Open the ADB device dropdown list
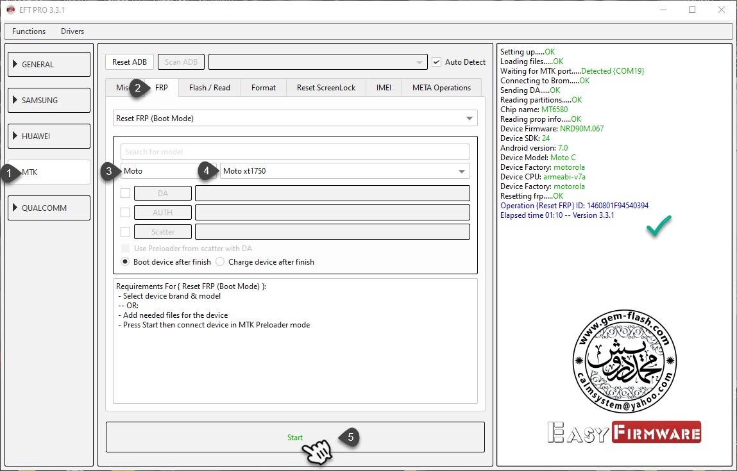The height and width of the screenshot is (471, 737). point(318,62)
